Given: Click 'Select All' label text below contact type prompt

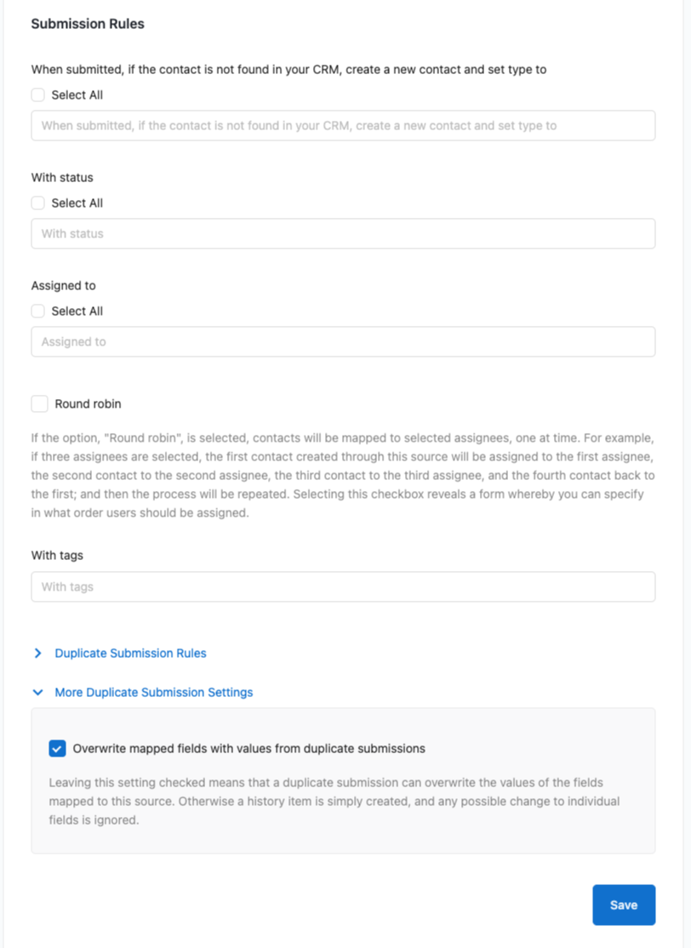Looking at the screenshot, I should pyautogui.click(x=77, y=95).
